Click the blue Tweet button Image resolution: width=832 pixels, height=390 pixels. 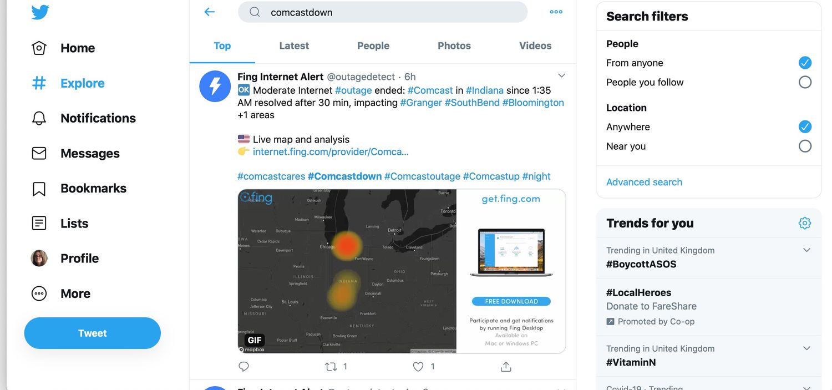point(93,333)
